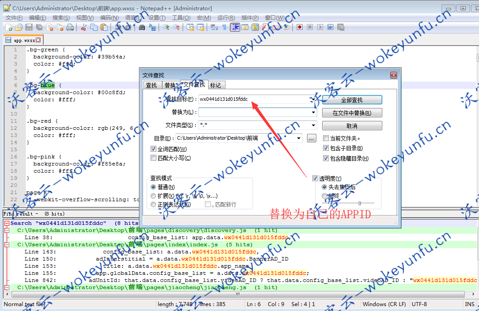
Task: Expand 替换为 dropdown arrow
Action: click(313, 112)
